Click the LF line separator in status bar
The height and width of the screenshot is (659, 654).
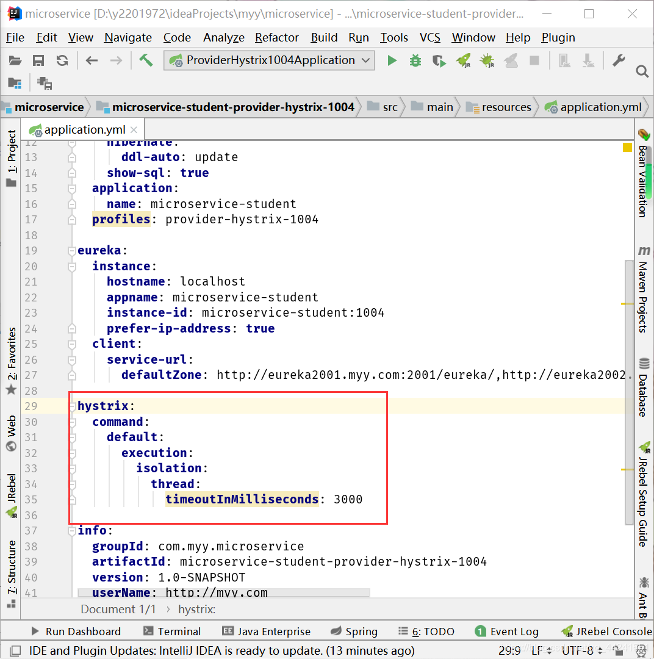(x=541, y=651)
